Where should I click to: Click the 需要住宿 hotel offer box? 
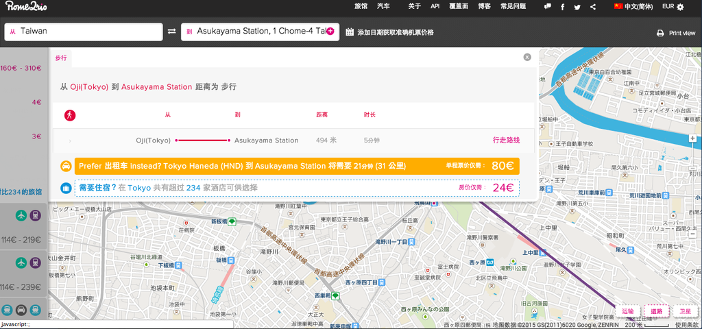(x=297, y=188)
